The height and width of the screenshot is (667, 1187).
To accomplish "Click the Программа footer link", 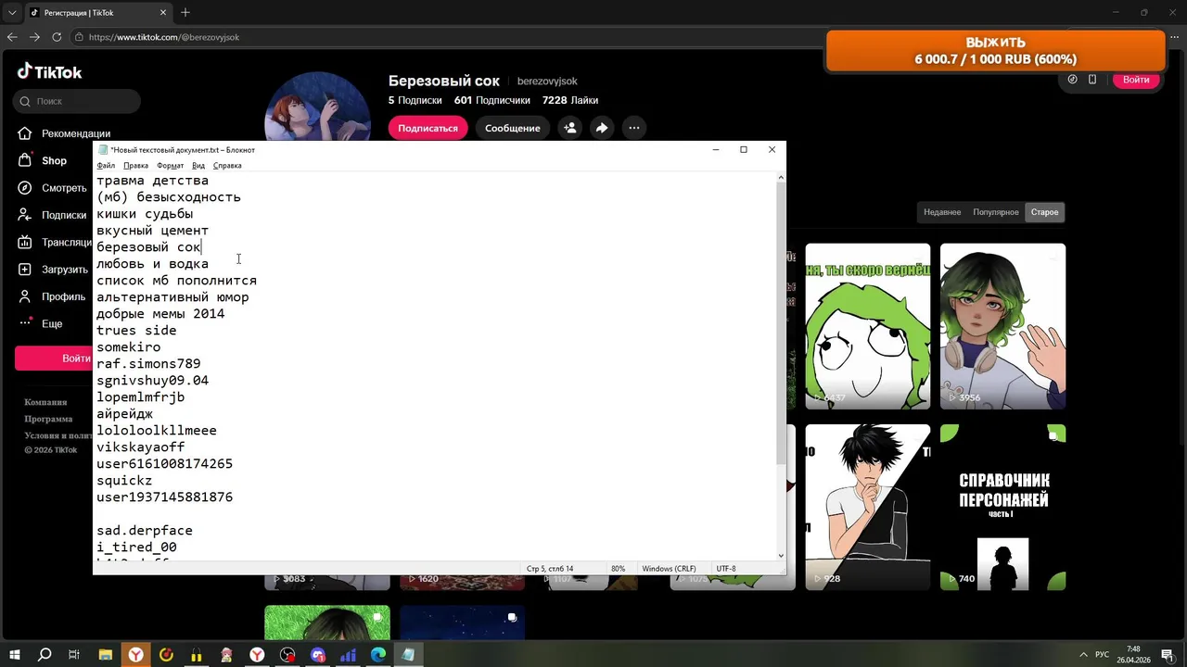I will pyautogui.click(x=48, y=419).
